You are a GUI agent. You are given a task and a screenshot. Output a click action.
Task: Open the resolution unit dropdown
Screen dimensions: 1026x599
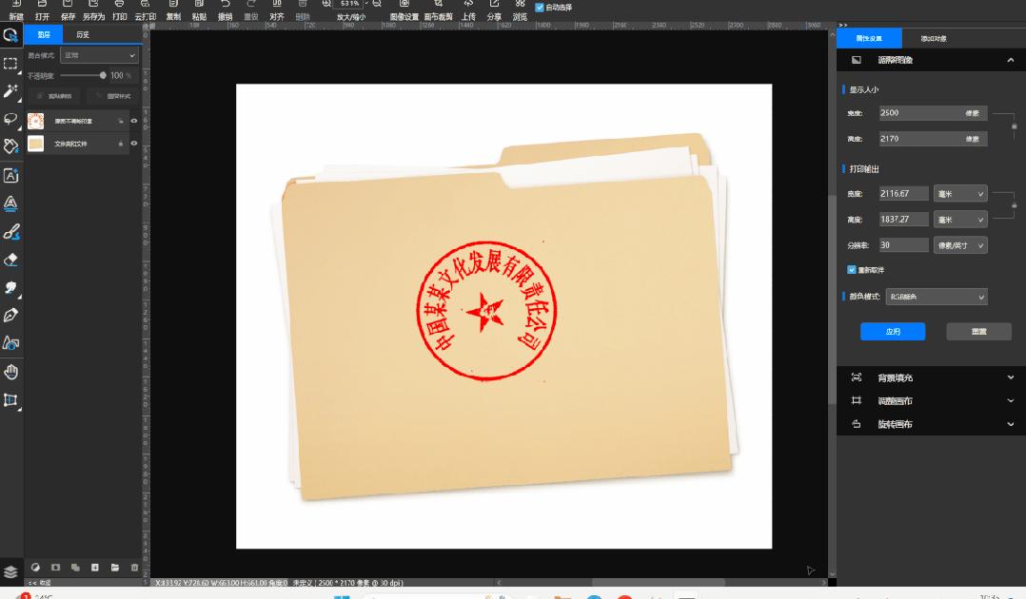[960, 245]
